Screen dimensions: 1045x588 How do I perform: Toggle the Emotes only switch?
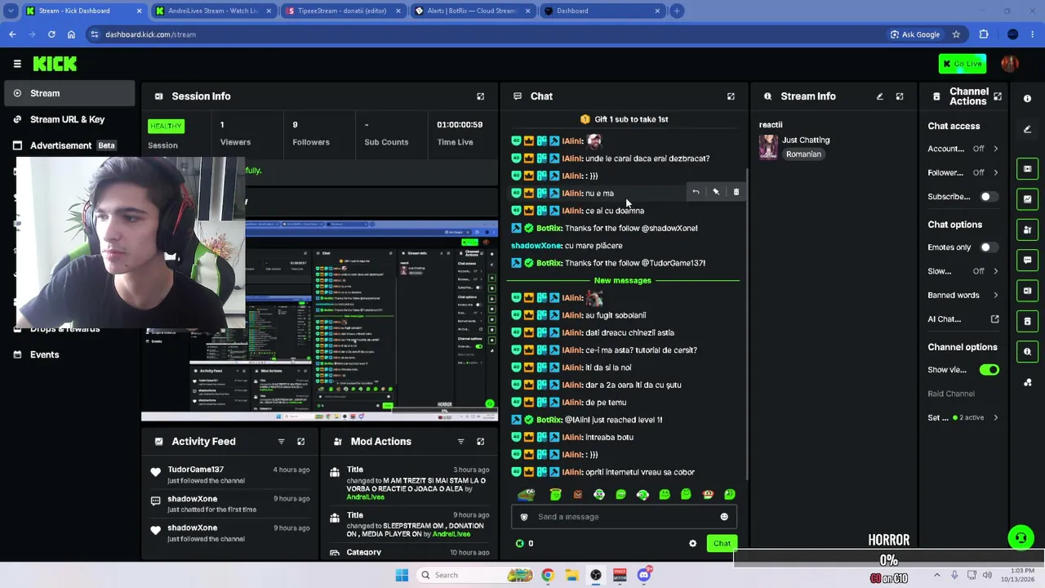(989, 247)
